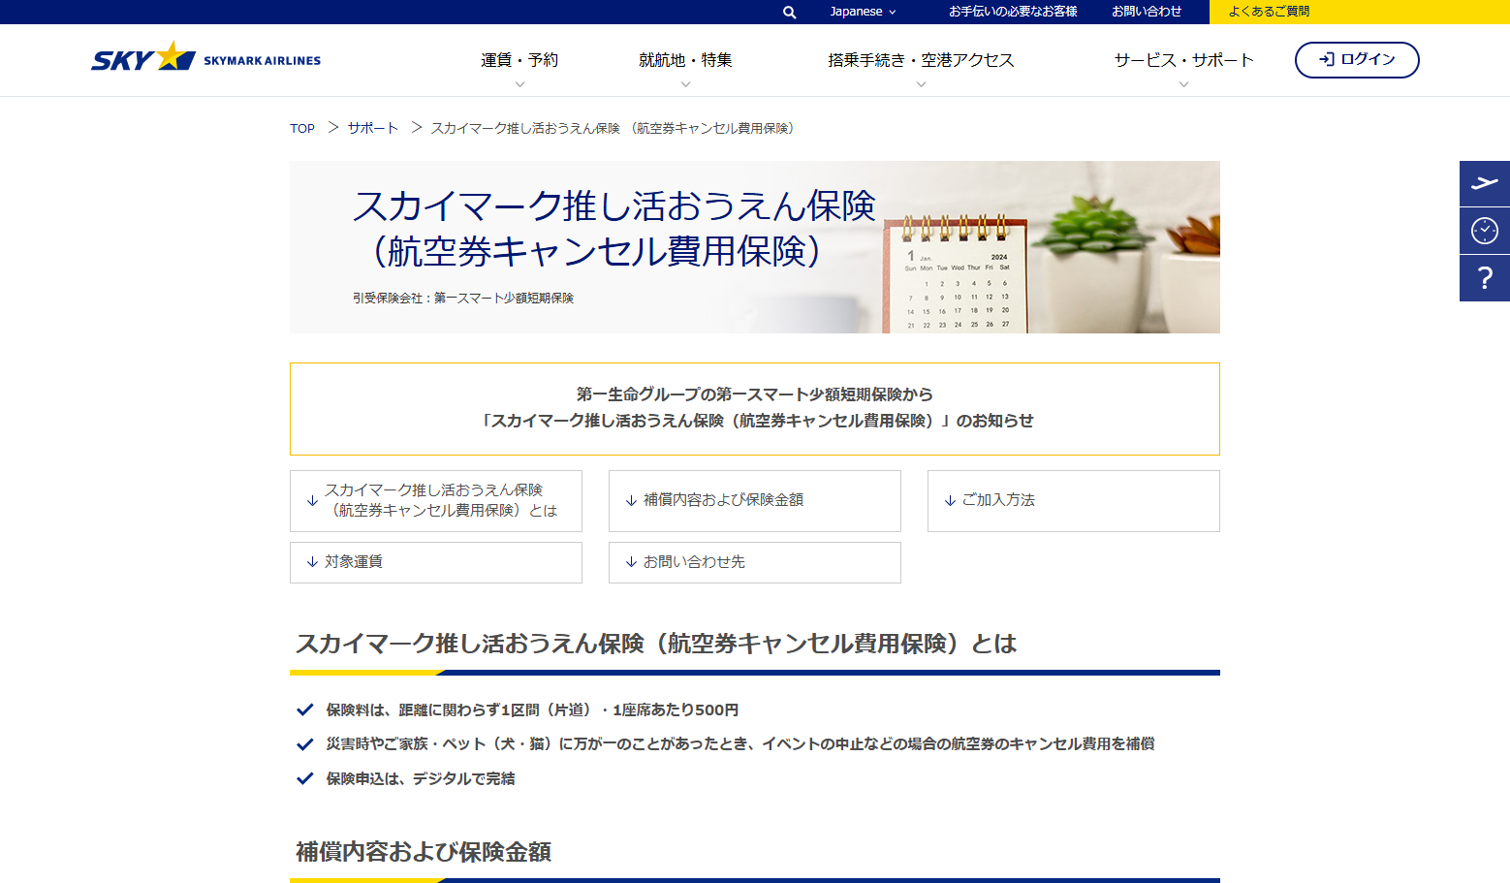Open よくあるご質問 FAQ link
1510x883 pixels.
(1269, 12)
